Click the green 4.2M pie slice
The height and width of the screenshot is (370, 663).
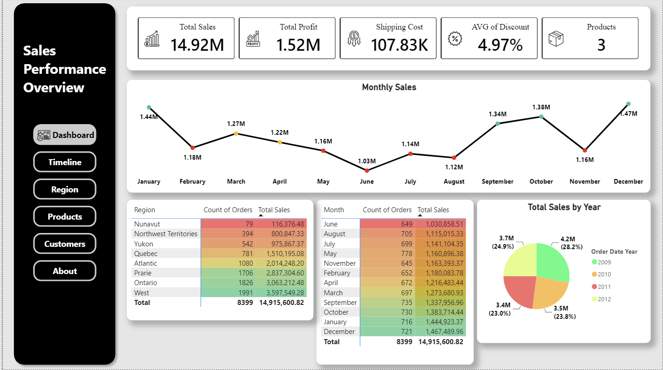pyautogui.click(x=552, y=261)
